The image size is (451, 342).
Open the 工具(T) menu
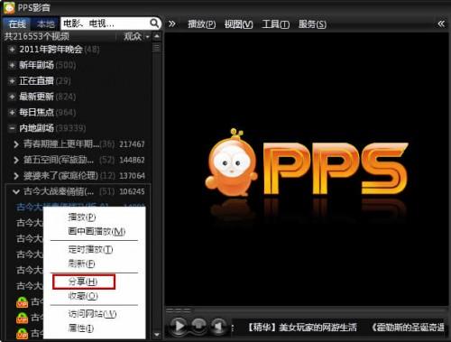click(276, 24)
